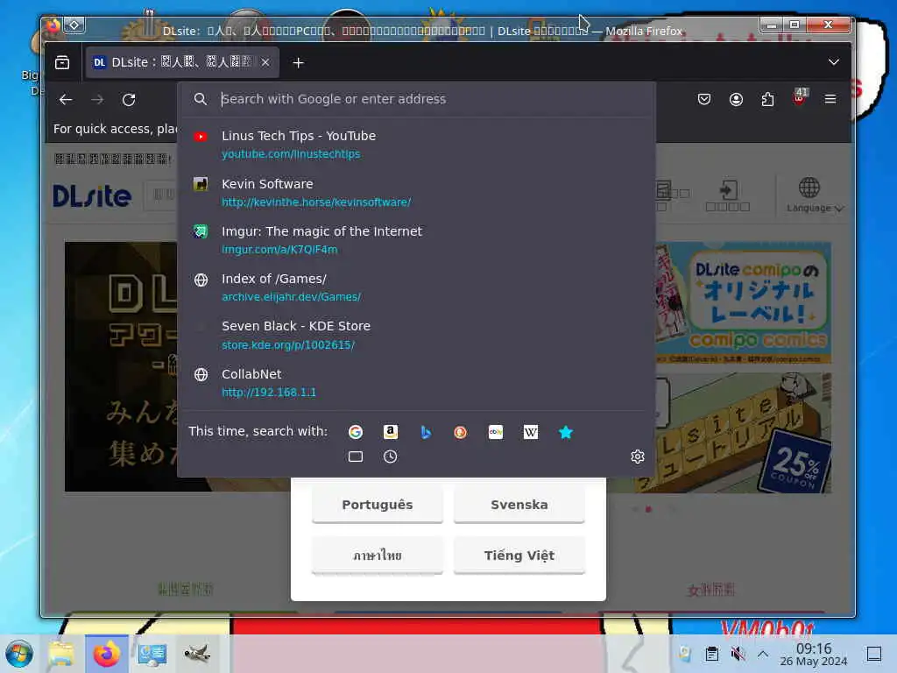Open the Firefox hamburger menu
This screenshot has height=673, width=897.
[830, 99]
